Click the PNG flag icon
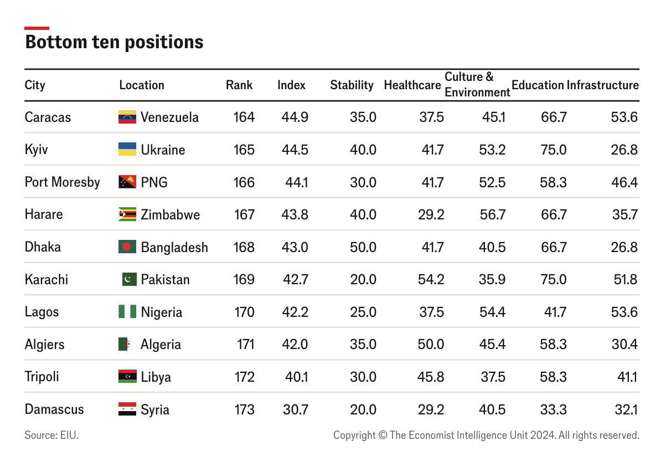Screen dimensions: 671x451 pos(127,182)
